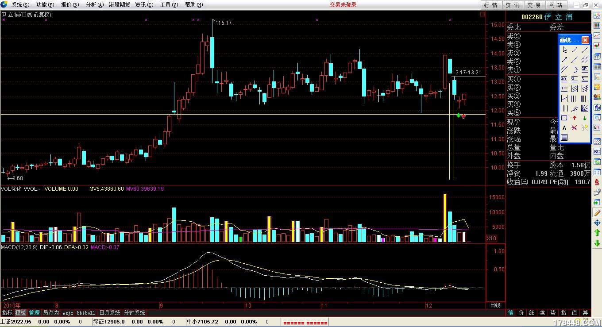Switch to the 细 tab in quote panel
The width and height of the screenshot is (602, 327).
tap(532, 313)
